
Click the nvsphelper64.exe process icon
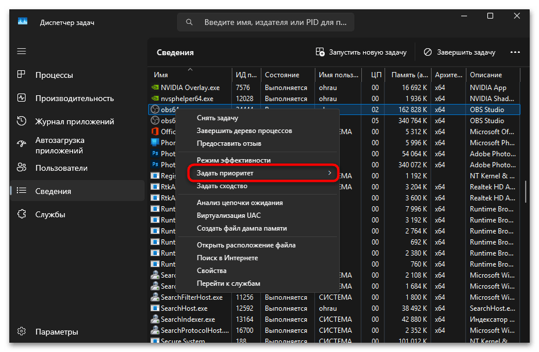click(155, 99)
